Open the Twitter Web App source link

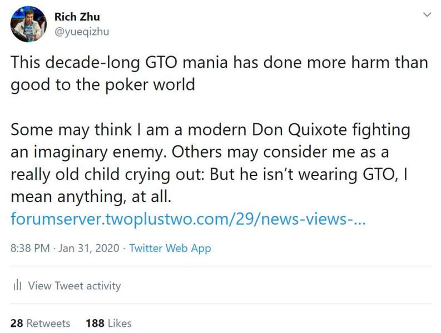(170, 248)
